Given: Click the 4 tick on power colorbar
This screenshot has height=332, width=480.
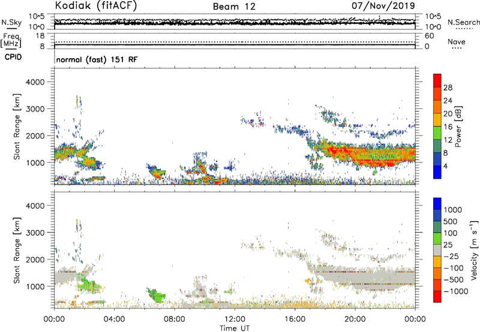Looking at the screenshot, I should [x=446, y=167].
